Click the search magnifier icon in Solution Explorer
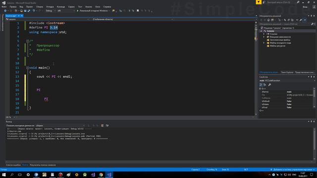Screen dimensions: 317x178 (313, 24)
